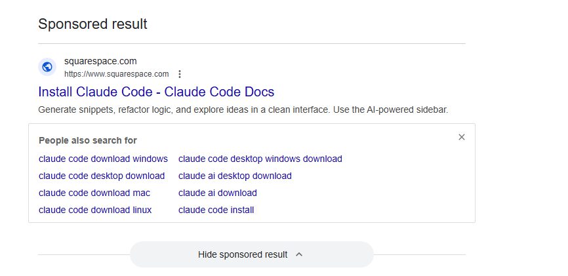
Task: Search for claude code desktop windows download
Action: (x=260, y=159)
